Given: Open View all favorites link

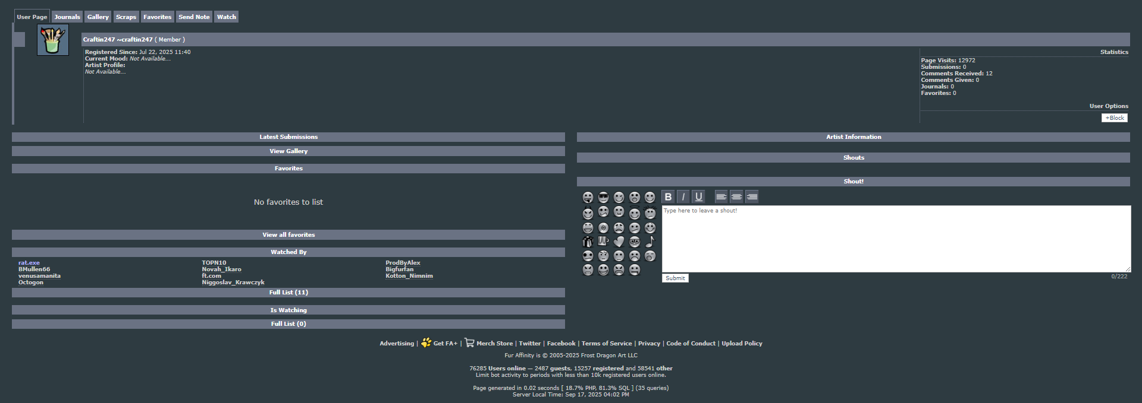Looking at the screenshot, I should (x=288, y=234).
